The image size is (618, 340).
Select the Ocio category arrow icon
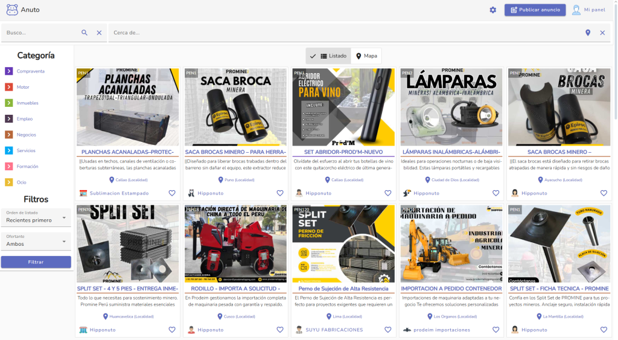point(8,182)
